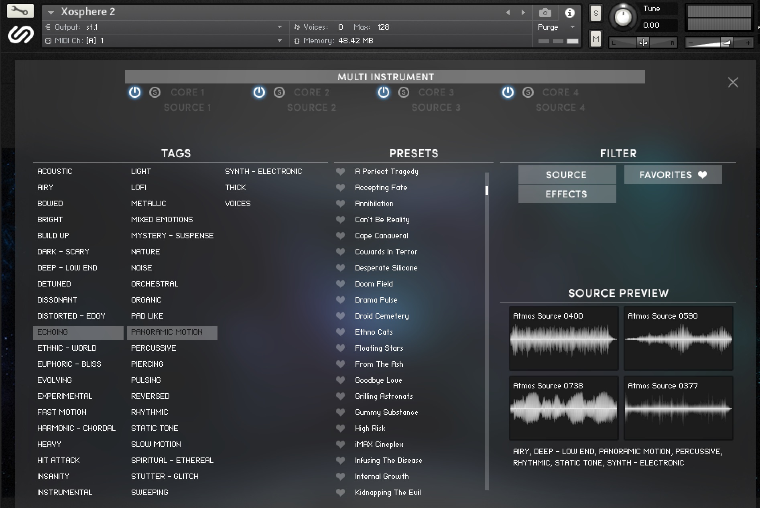Favorite the Floating Stars preset heart
The width and height of the screenshot is (760, 508).
tap(341, 348)
